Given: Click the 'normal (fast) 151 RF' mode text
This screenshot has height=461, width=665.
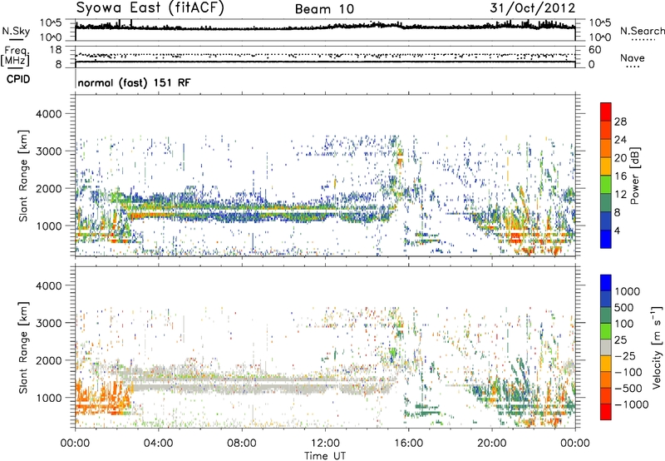Looking at the screenshot, I should 134,82.
